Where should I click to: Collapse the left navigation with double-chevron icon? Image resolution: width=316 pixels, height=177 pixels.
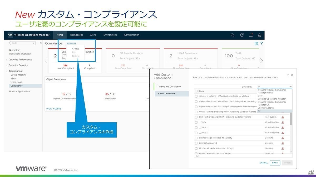click(x=41, y=43)
